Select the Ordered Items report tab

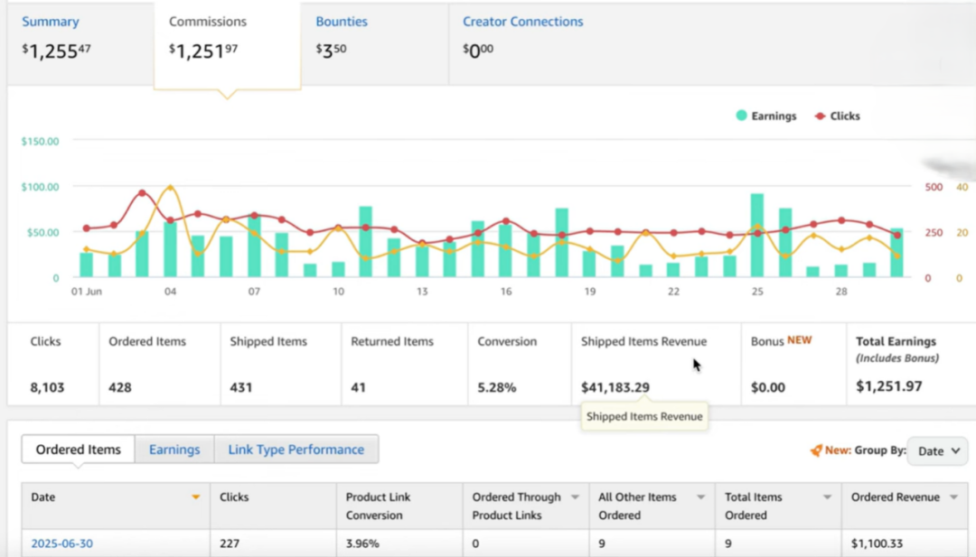point(78,450)
